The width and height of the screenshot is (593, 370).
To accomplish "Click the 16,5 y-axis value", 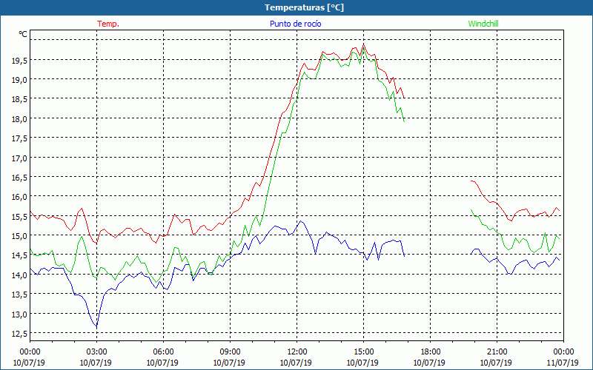I will pyautogui.click(x=19, y=178).
